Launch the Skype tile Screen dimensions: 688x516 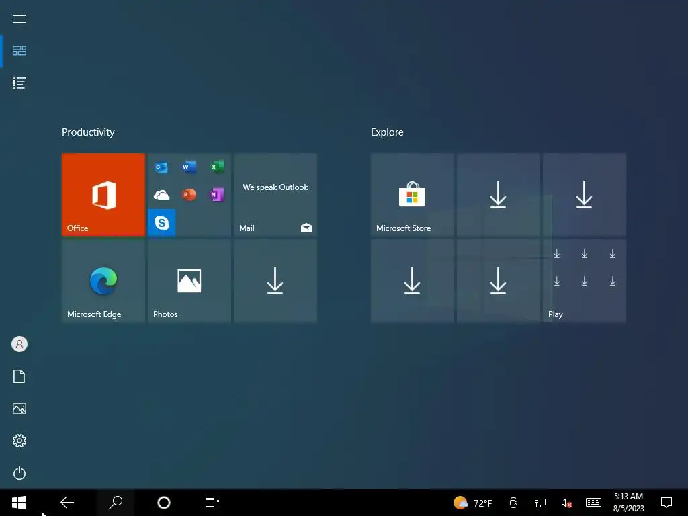tap(161, 222)
